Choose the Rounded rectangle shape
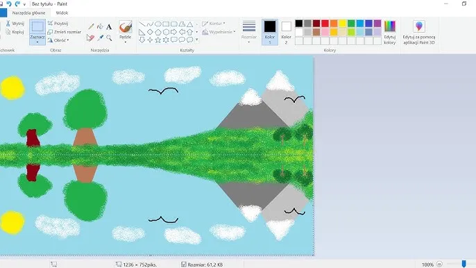This screenshot has height=268, width=476. pos(174,24)
